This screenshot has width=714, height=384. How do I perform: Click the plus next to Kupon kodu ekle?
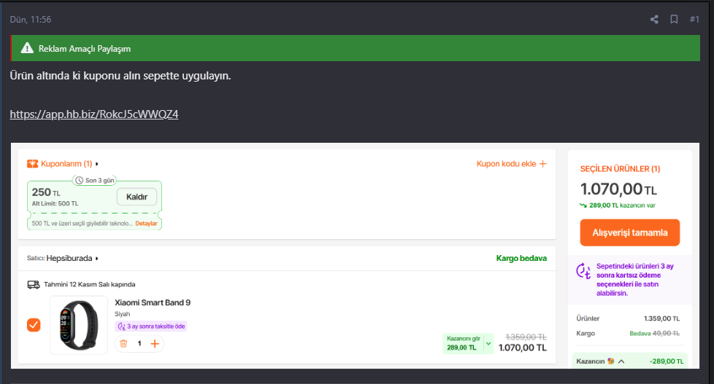(542, 164)
